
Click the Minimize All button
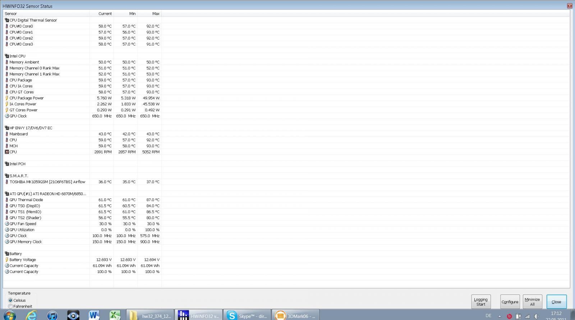click(532, 302)
